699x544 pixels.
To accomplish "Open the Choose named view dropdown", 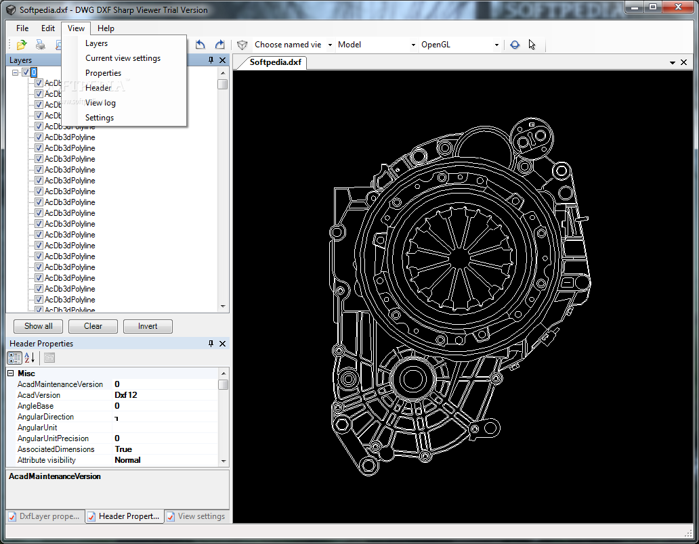I will click(x=330, y=45).
